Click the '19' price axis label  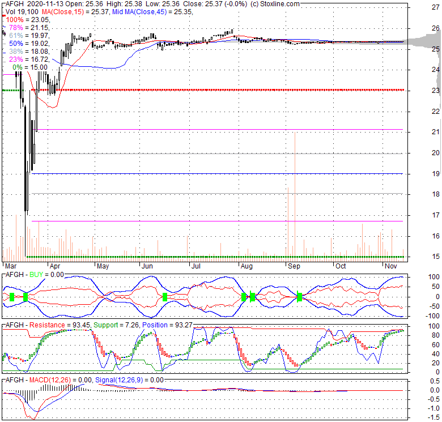pyautogui.click(x=436, y=174)
